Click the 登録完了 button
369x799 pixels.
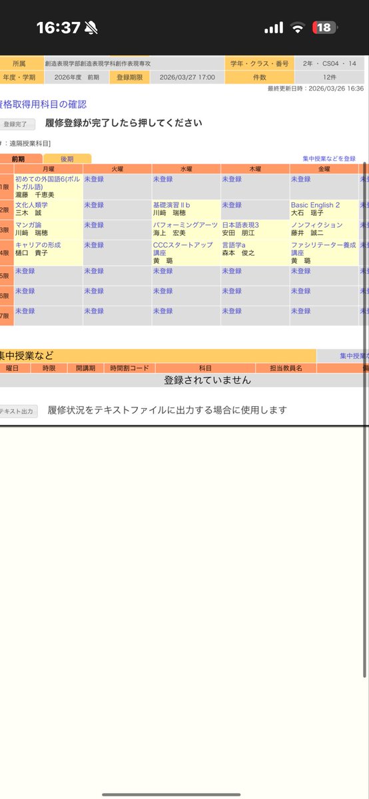(17, 124)
